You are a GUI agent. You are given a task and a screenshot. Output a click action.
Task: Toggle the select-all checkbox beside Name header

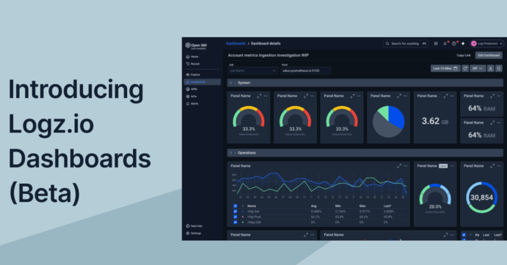coord(235,206)
